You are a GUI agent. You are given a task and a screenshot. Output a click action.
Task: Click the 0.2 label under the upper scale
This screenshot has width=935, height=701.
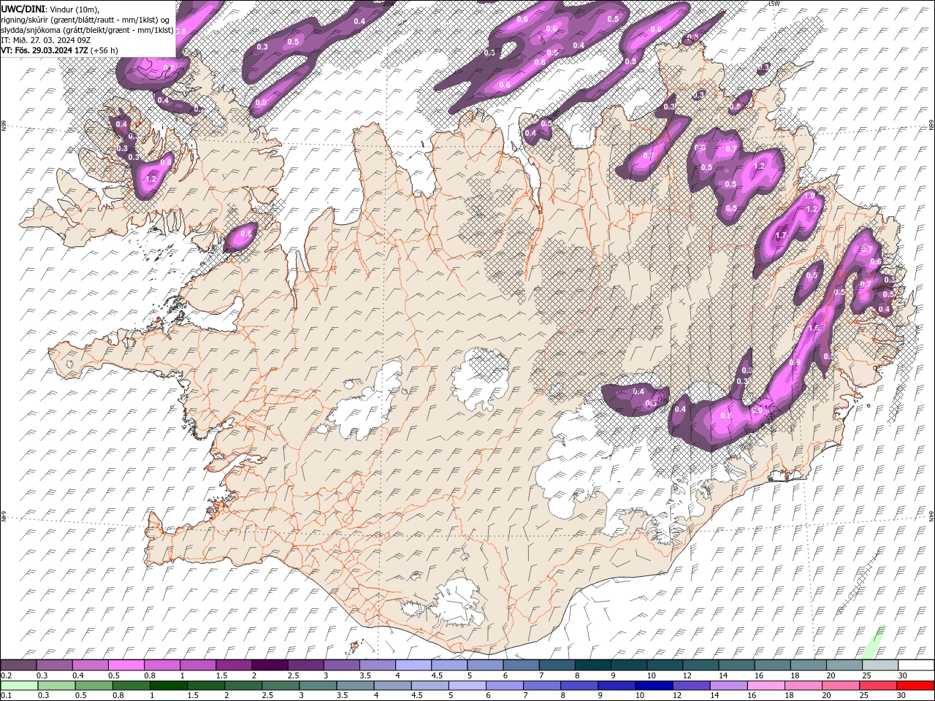click(x=7, y=675)
